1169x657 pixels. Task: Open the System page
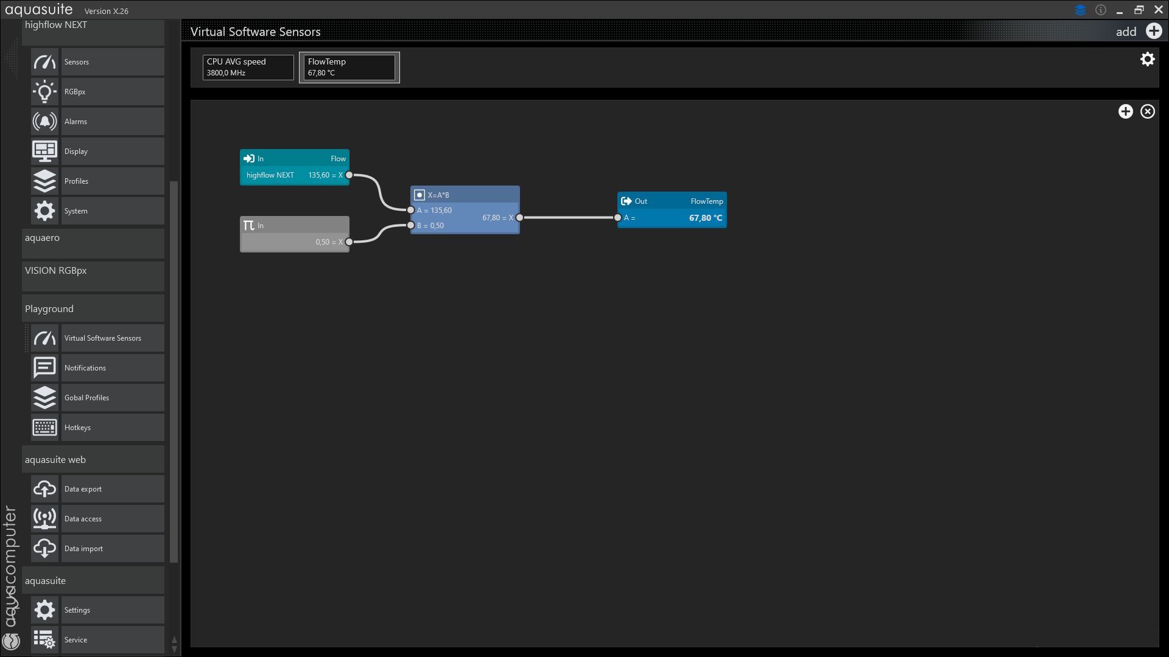(x=113, y=211)
